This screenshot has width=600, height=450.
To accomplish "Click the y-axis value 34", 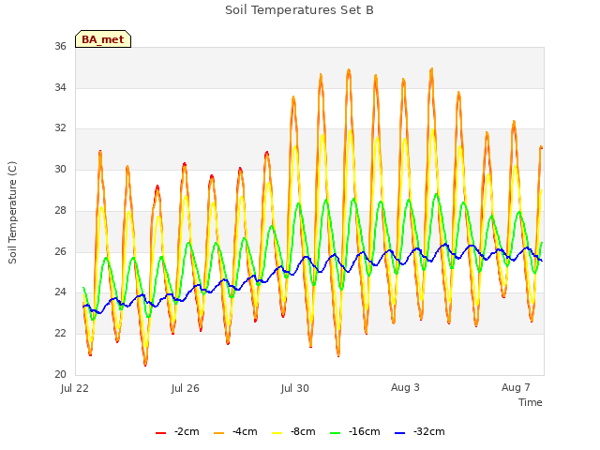I will pos(60,87).
